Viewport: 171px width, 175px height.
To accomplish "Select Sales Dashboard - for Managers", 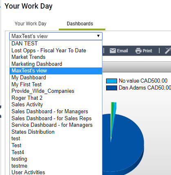I will coord(56,112).
